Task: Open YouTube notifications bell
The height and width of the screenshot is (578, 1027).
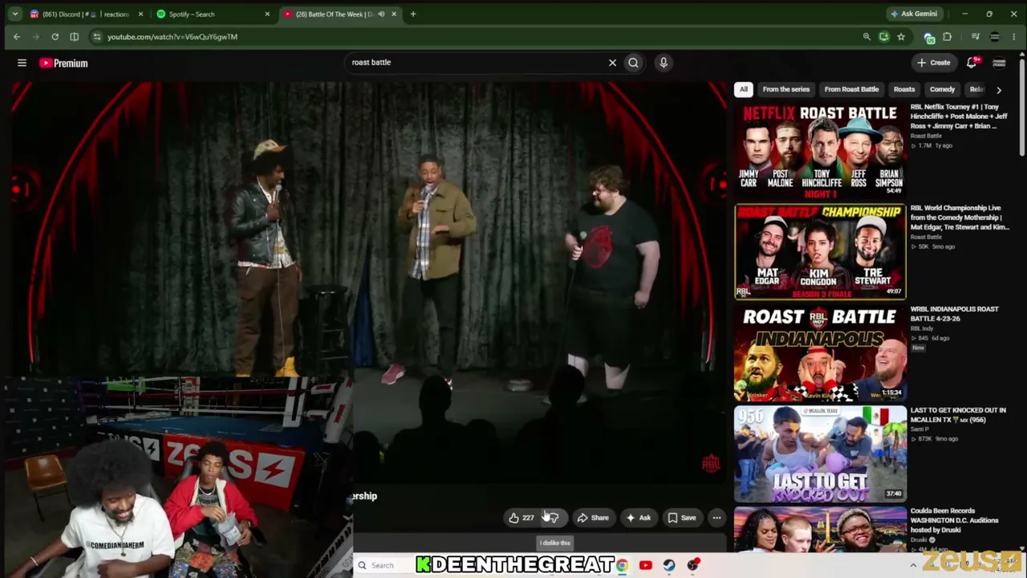Action: pos(972,63)
